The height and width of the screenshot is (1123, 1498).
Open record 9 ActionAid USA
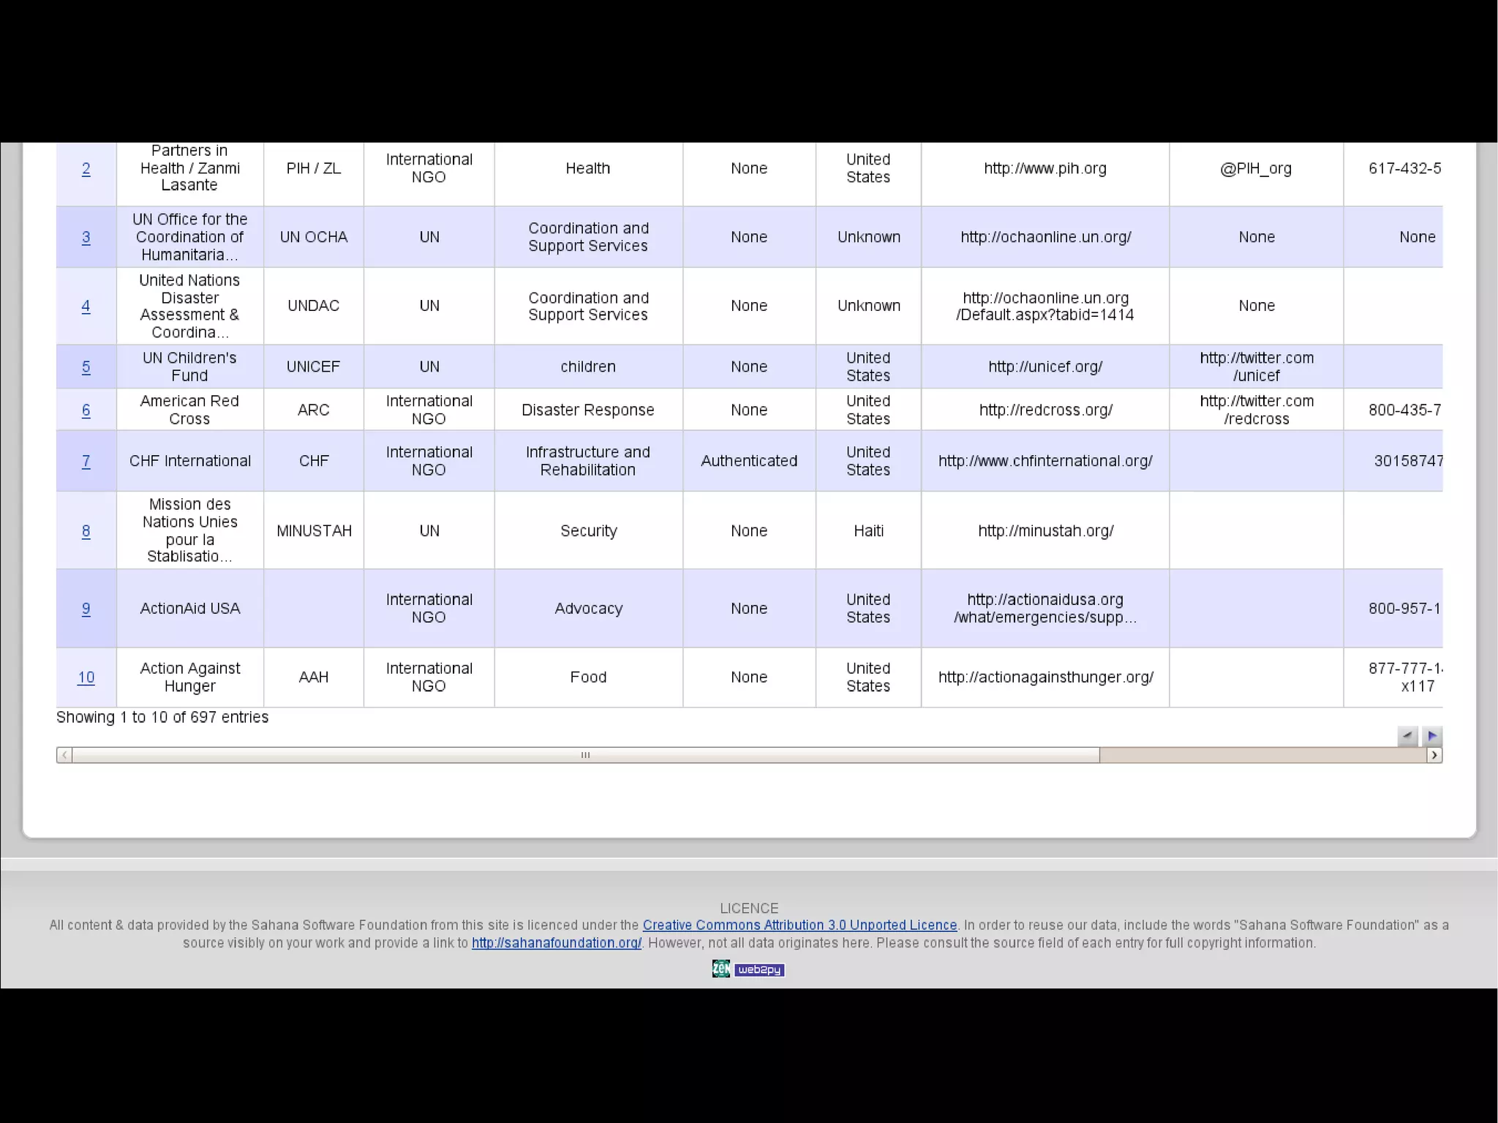(x=86, y=609)
